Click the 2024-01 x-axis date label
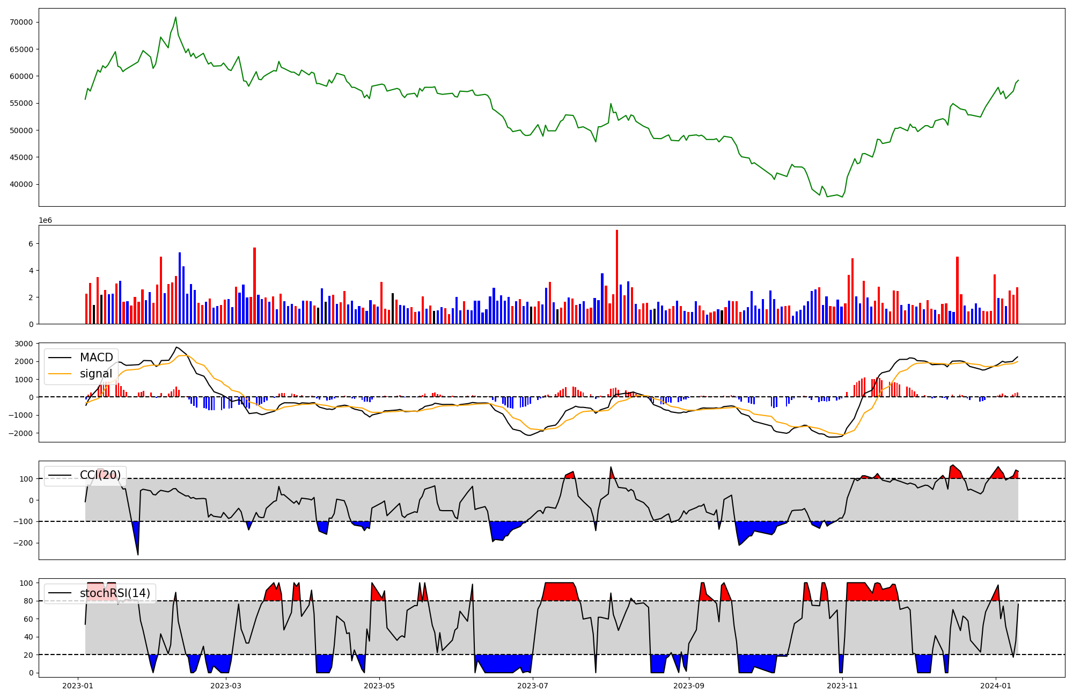 click(x=996, y=686)
